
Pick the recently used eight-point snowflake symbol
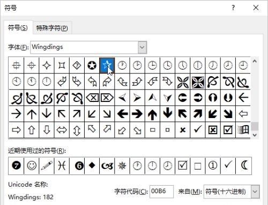[x=122, y=166]
